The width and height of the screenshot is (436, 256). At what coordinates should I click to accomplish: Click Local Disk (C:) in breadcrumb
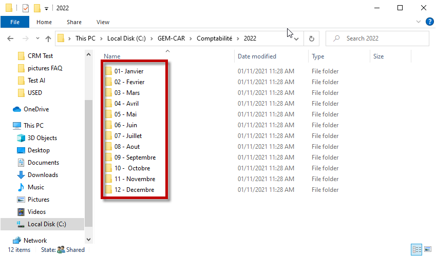[126, 38]
